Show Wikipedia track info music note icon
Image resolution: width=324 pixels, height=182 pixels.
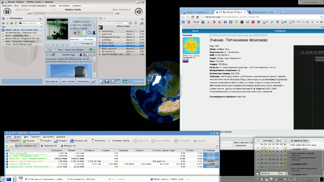coord(91,55)
